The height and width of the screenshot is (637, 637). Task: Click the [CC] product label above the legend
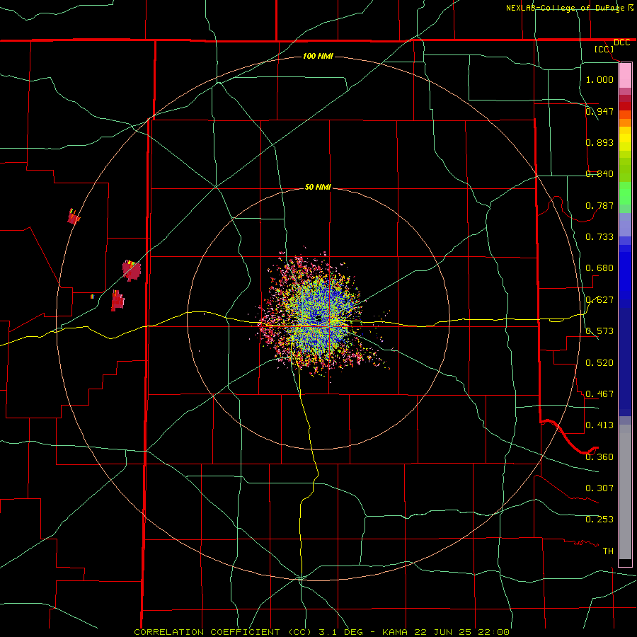coord(604,49)
